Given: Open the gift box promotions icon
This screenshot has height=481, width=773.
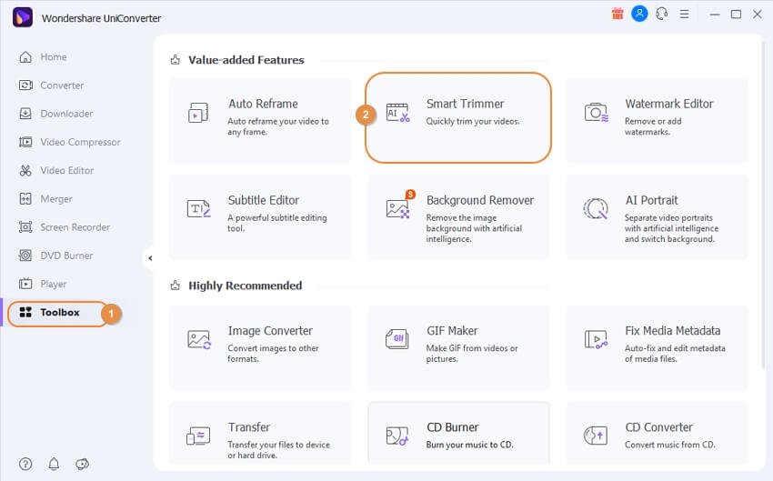Looking at the screenshot, I should tap(617, 14).
